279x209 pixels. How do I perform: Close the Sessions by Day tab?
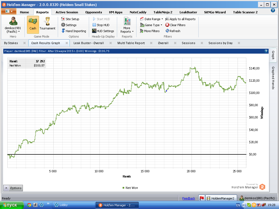239,43
